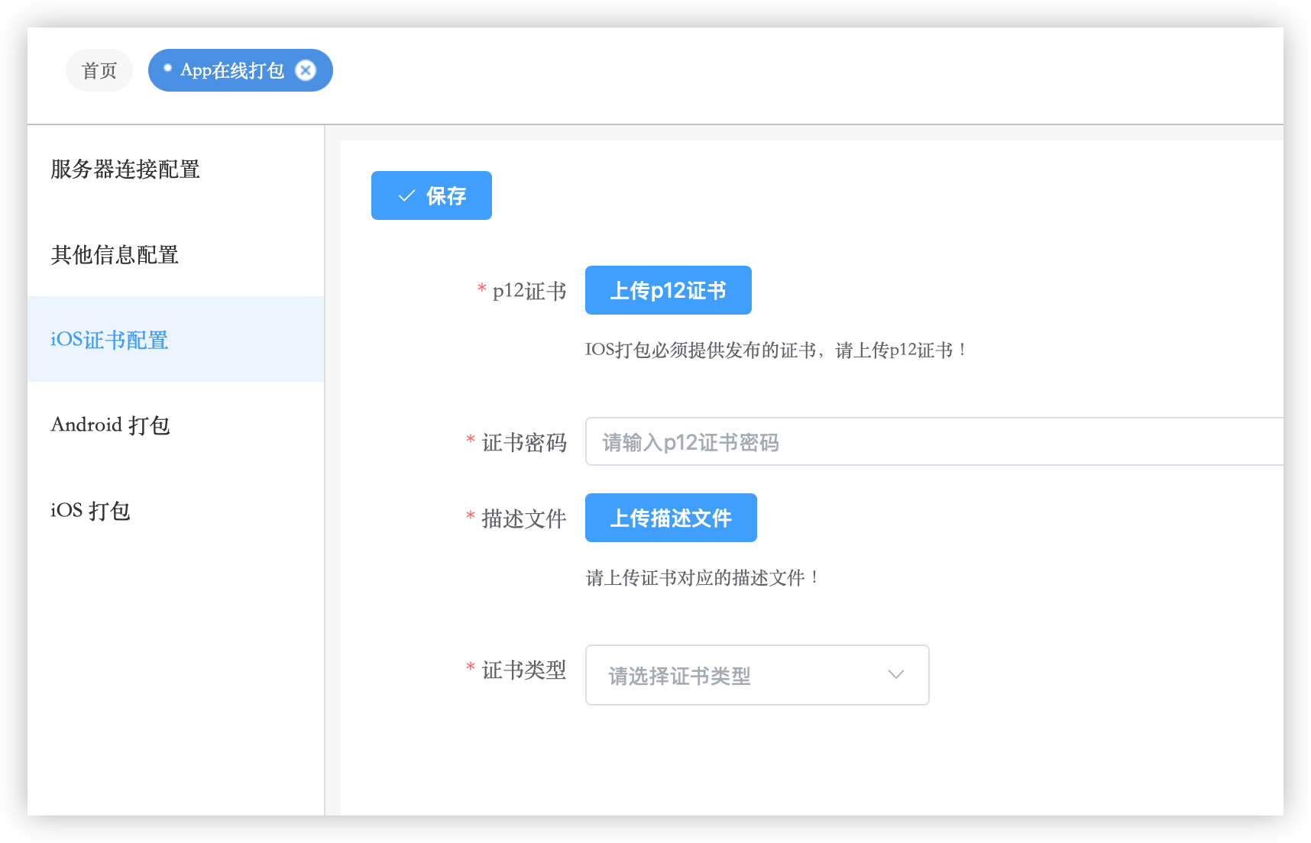The width and height of the screenshot is (1311, 843).
Task: Go to the 首页 tab
Action: click(x=99, y=70)
